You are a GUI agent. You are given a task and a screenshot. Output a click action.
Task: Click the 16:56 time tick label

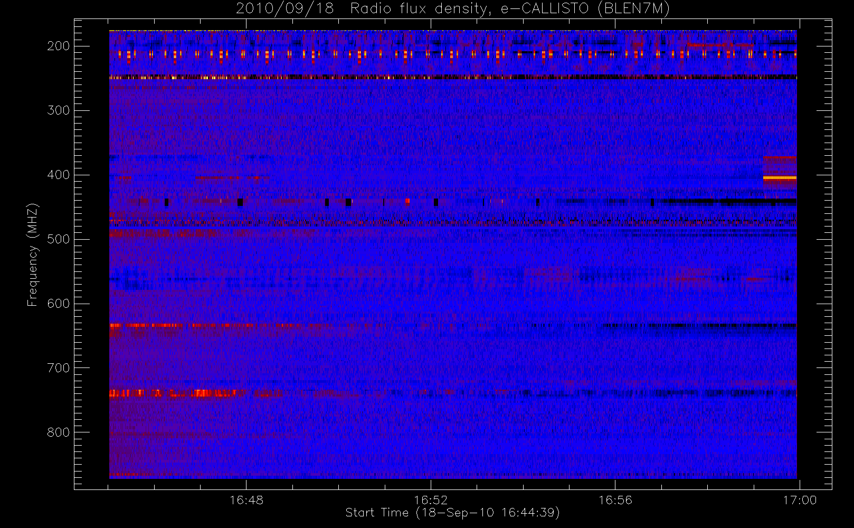(x=615, y=500)
